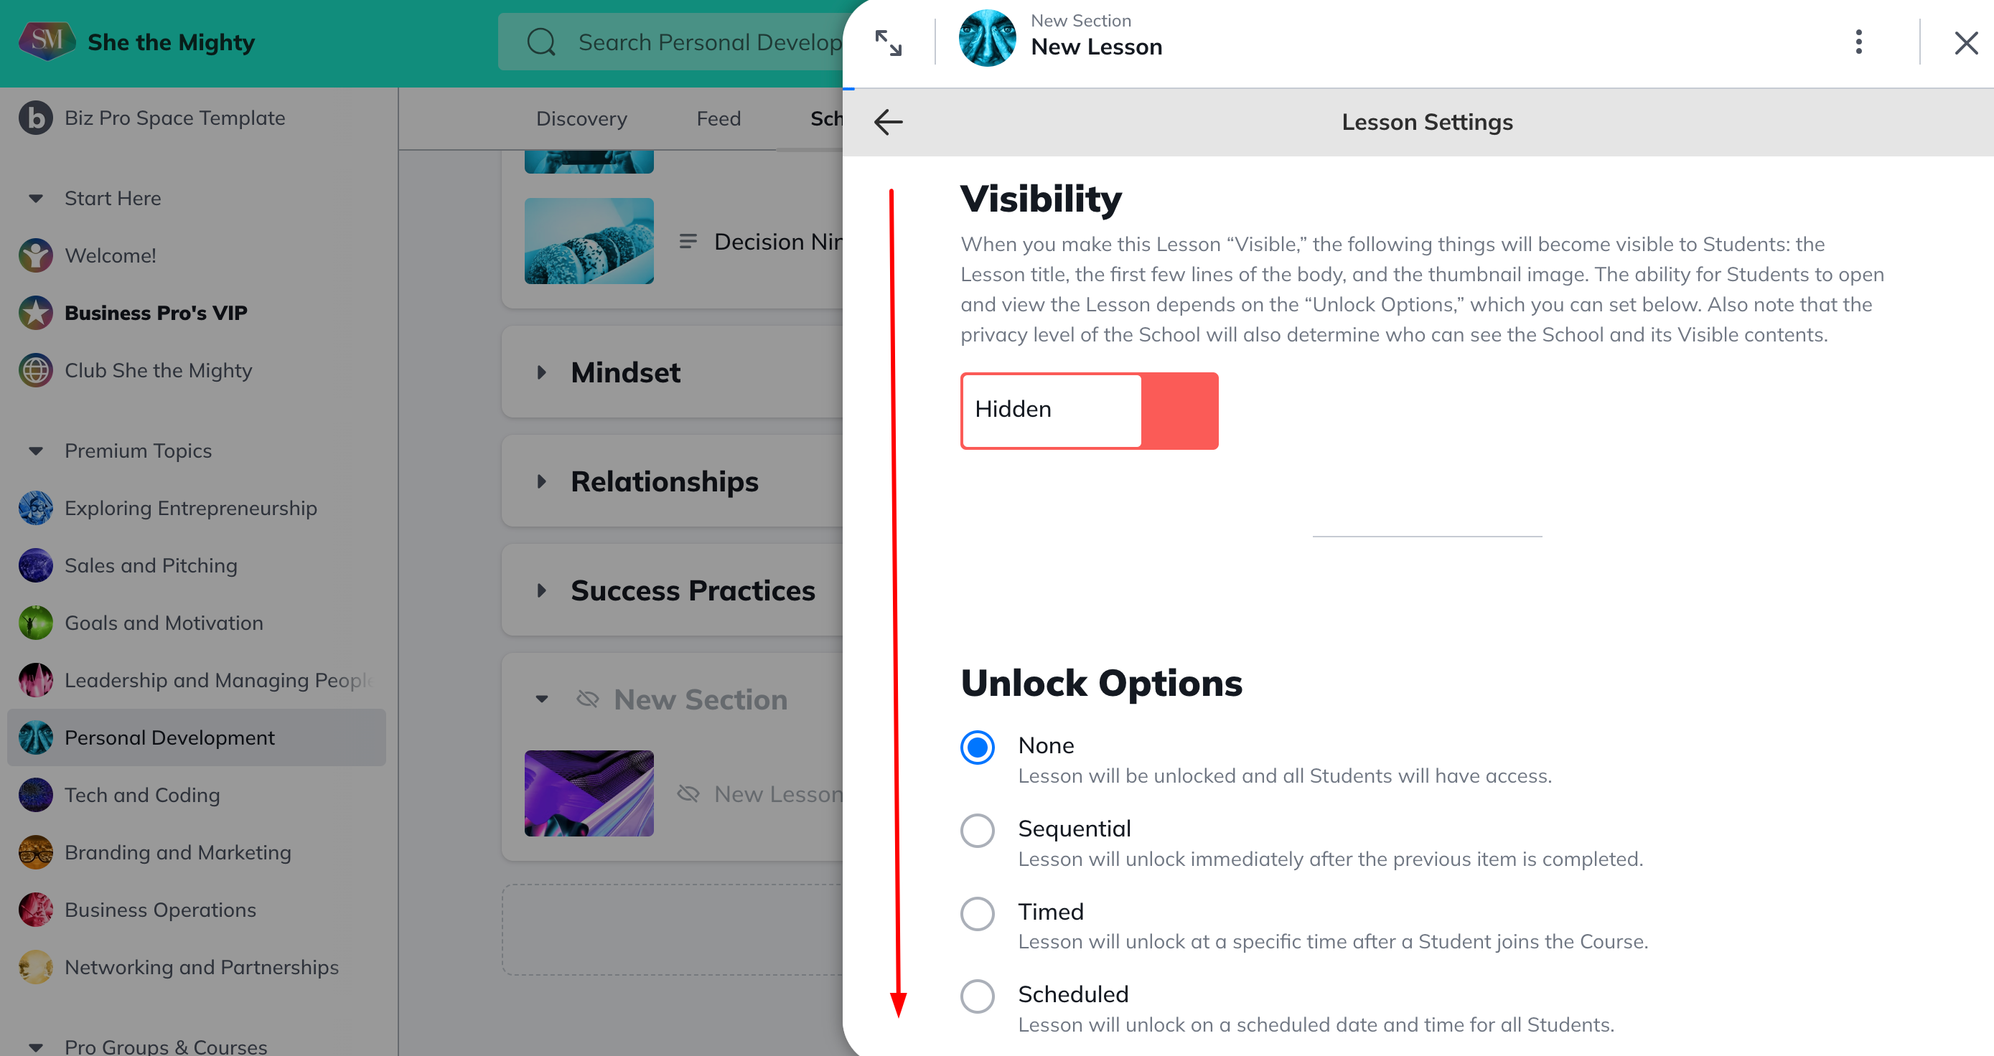Click the Business Pro's VIP star icon
The width and height of the screenshot is (1994, 1056).
tap(36, 313)
